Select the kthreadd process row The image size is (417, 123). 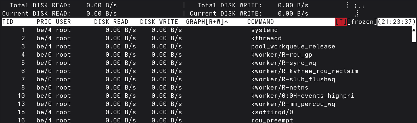(x=266, y=38)
